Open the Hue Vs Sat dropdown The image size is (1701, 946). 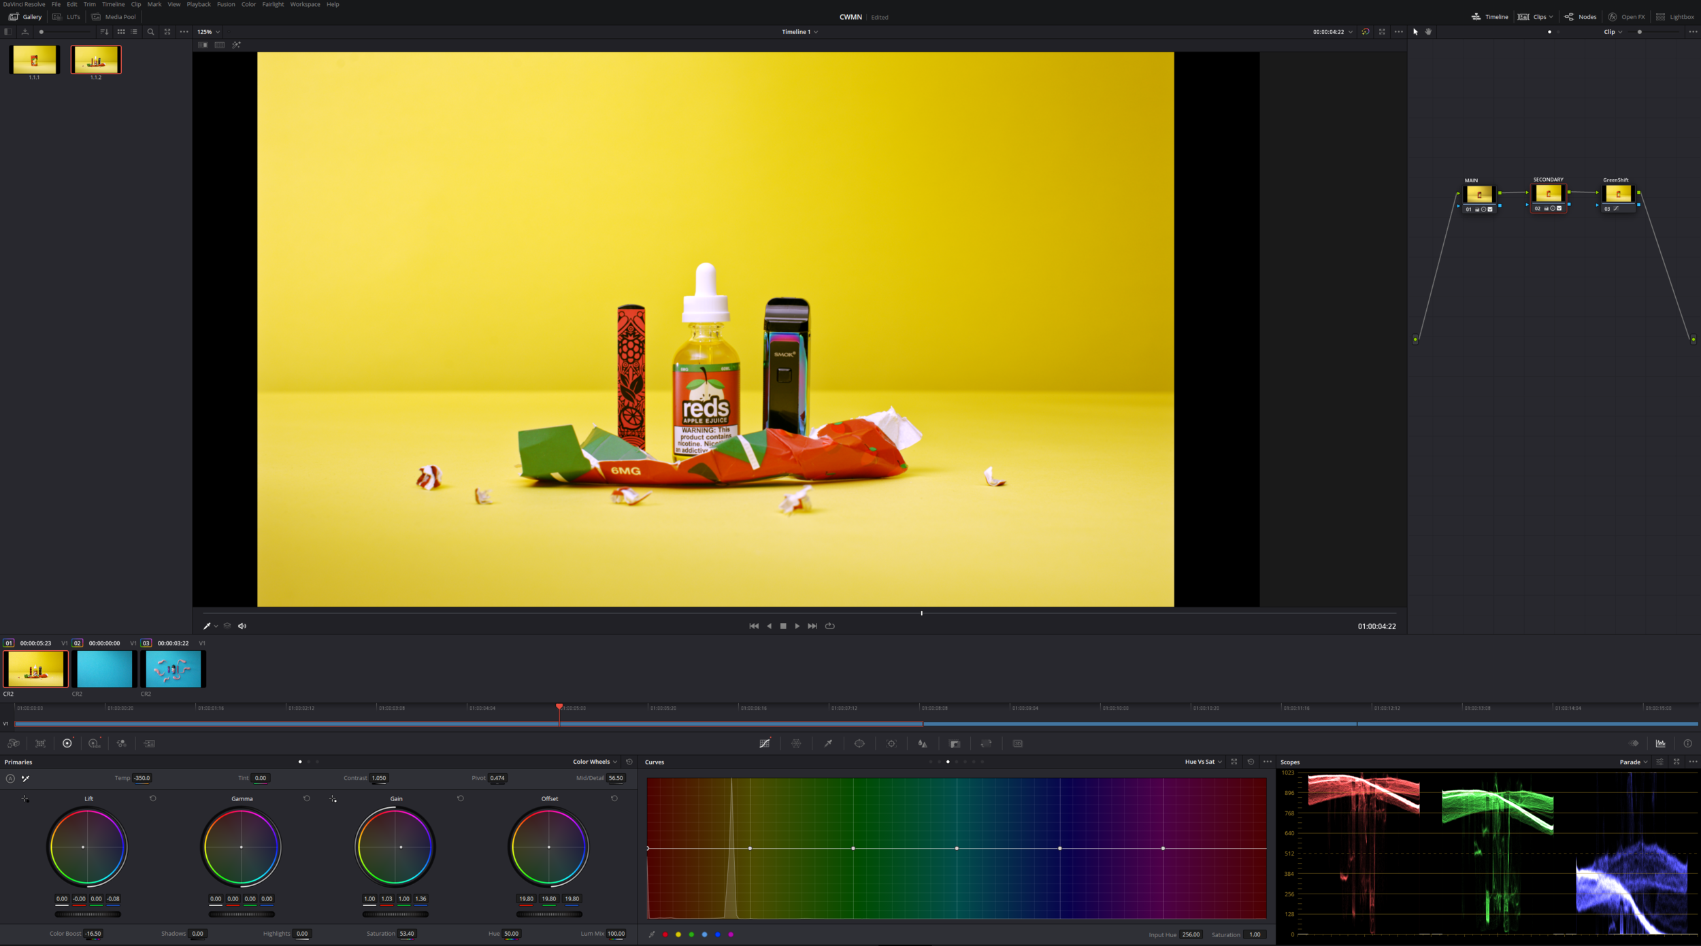(1203, 762)
